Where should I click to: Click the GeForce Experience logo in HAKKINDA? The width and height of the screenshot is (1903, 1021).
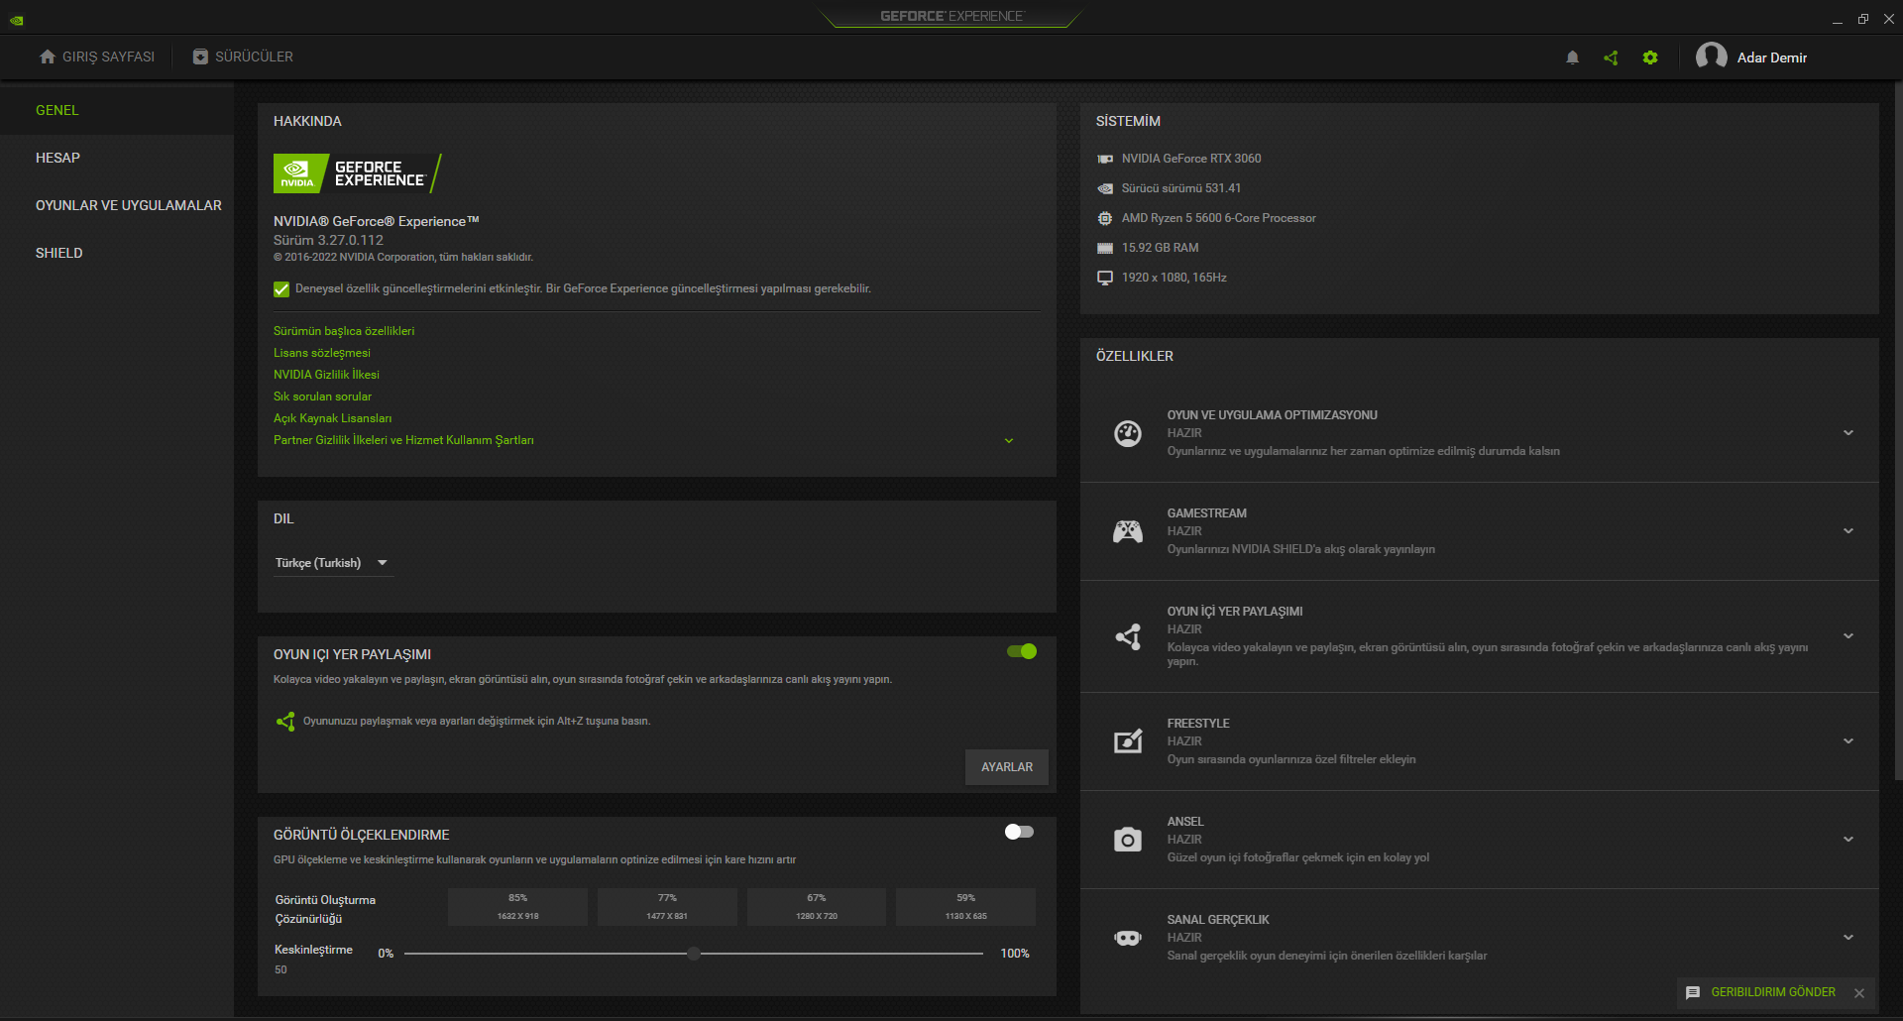[x=358, y=173]
